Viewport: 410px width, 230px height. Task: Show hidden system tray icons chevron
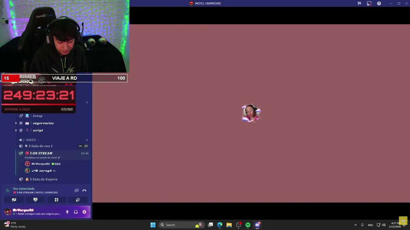coord(355,225)
